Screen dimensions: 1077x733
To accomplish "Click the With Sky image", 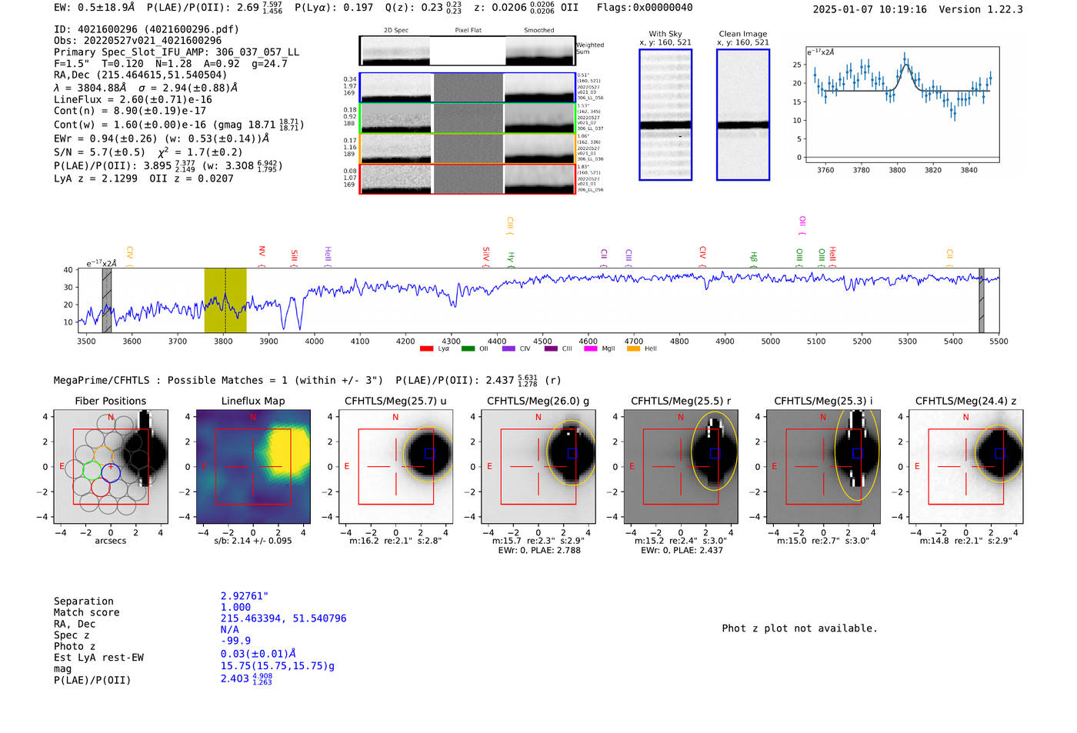I will click(665, 115).
